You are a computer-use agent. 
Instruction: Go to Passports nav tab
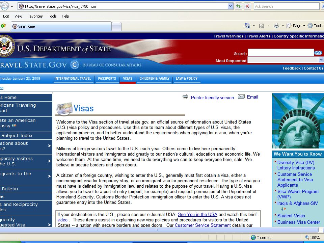tap(107, 79)
